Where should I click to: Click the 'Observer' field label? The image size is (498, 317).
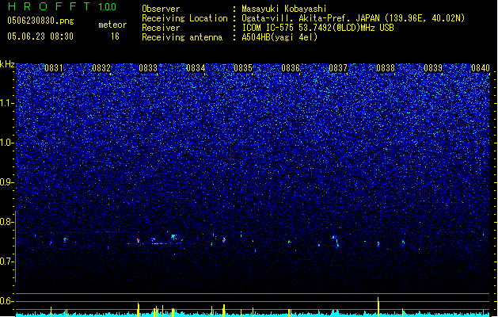pos(161,9)
